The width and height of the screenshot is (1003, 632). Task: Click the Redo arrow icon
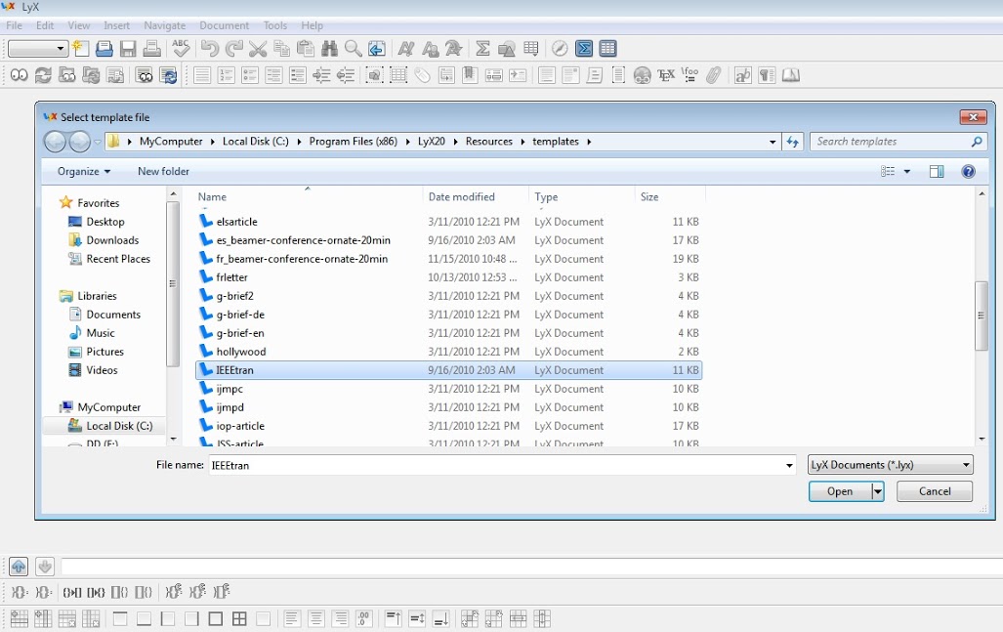(233, 48)
